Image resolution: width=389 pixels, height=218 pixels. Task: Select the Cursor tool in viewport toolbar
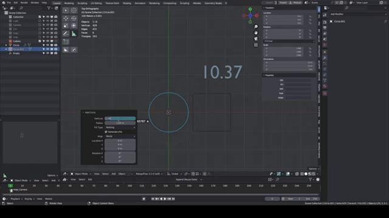point(74,10)
